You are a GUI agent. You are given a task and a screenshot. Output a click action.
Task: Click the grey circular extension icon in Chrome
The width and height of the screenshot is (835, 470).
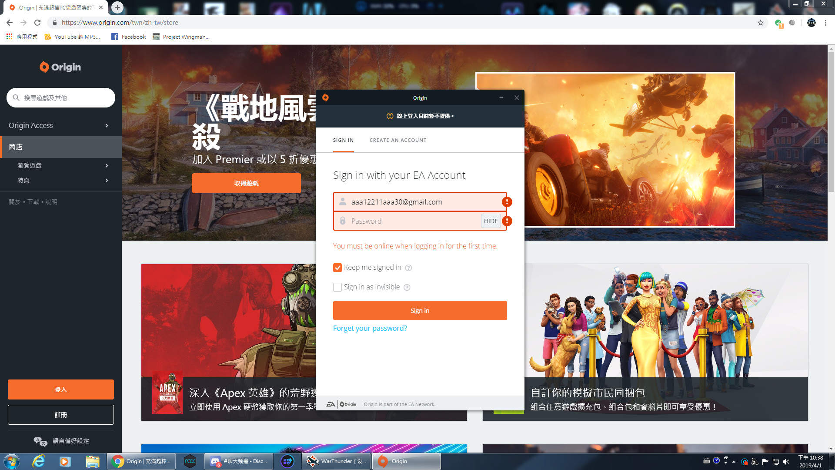point(792,23)
